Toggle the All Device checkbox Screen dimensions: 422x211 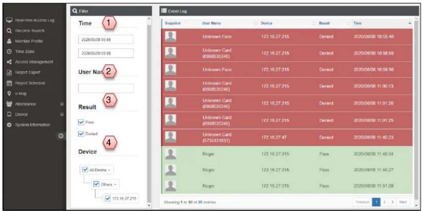[85, 169]
